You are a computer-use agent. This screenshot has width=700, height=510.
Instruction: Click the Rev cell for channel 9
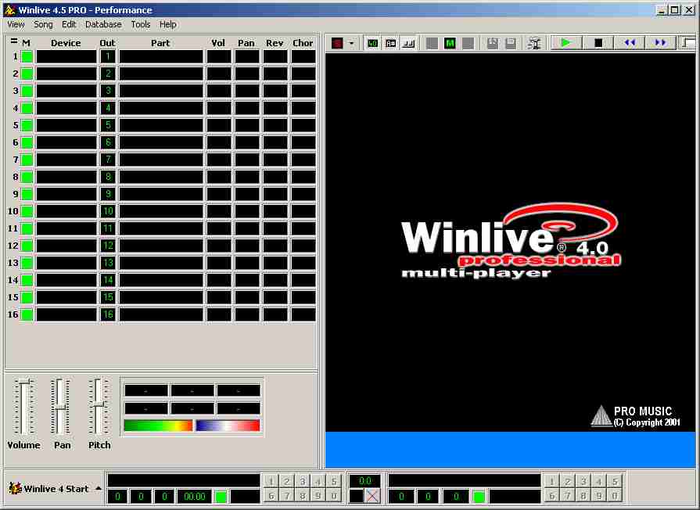tap(275, 194)
